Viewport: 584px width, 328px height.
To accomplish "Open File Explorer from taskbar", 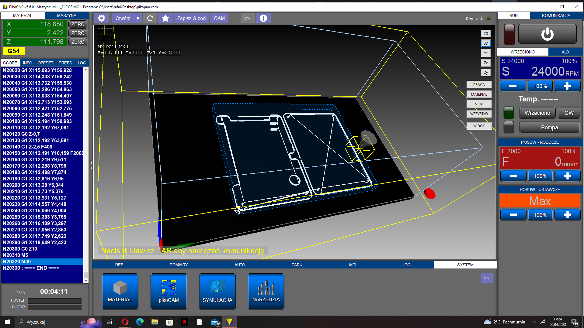I will coord(155,322).
